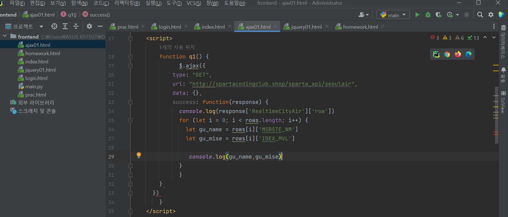
Task: Click the spartacodingclub.shop URL in the code
Action: coord(272,84)
